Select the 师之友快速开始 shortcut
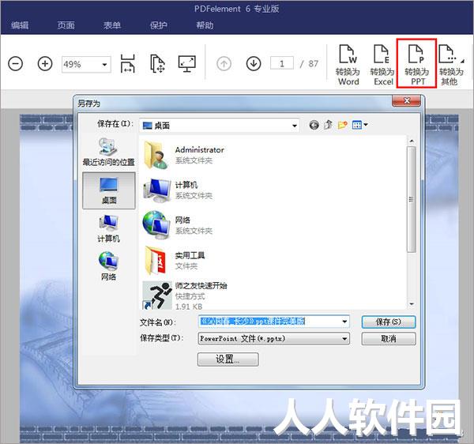Screen dimensions: 474x444 click(185, 295)
